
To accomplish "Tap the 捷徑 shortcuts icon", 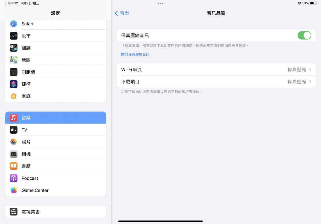I will tap(14, 84).
